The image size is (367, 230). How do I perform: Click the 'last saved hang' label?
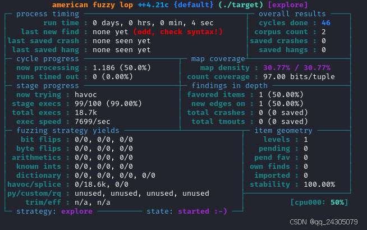[x=45, y=50]
